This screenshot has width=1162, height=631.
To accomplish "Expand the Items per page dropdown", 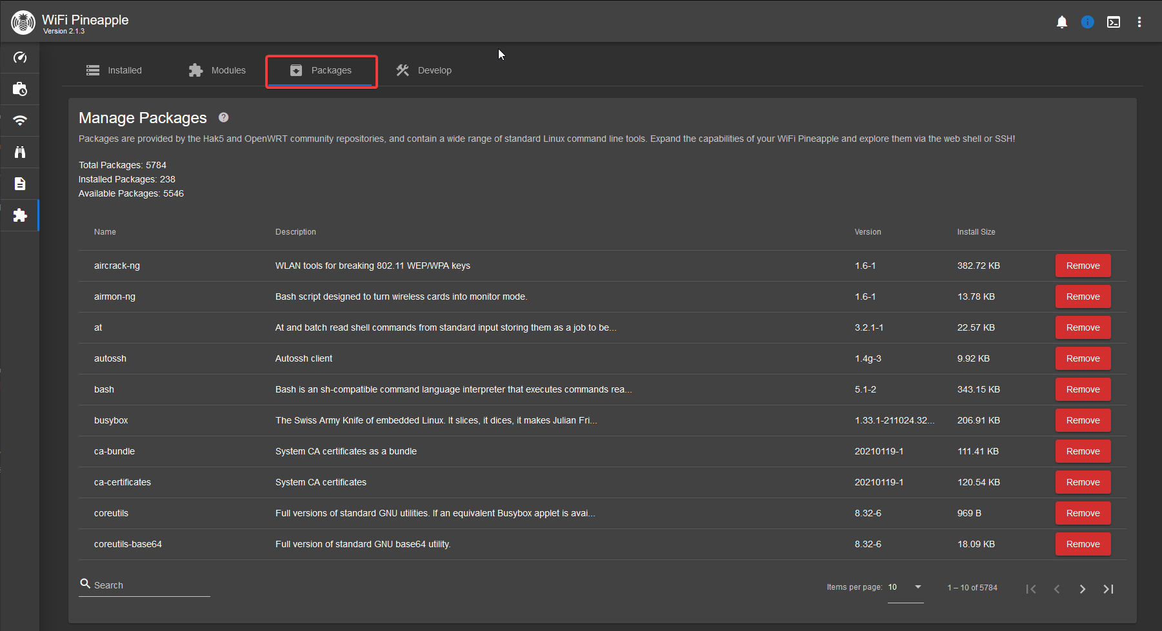I will click(905, 587).
